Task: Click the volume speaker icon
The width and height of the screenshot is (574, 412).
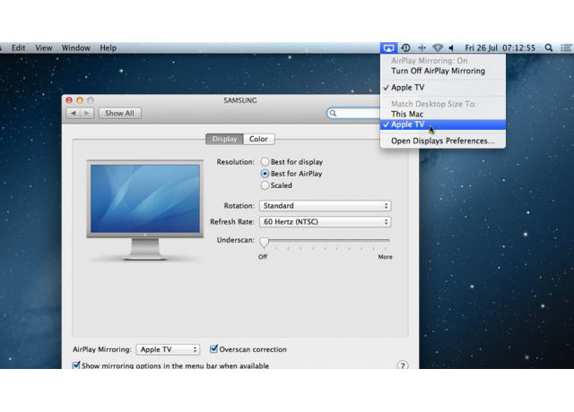Action: tap(451, 47)
